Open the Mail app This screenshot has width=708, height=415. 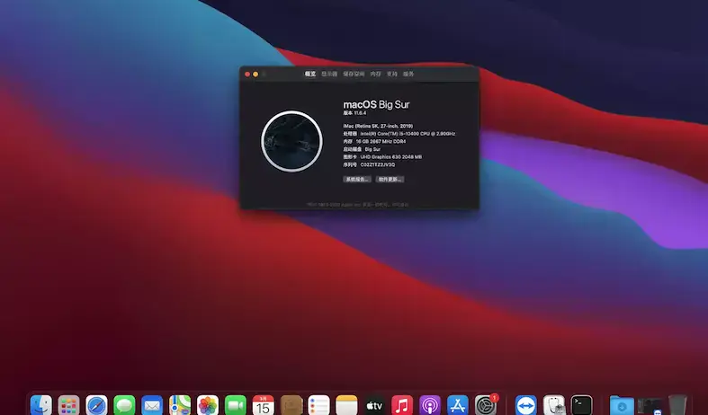[x=152, y=405]
